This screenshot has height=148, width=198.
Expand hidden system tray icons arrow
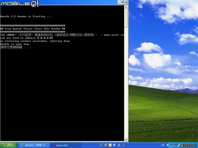168,145
